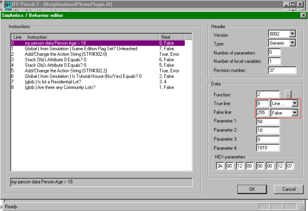Viewport: 308px width, 211px height.
Task: Click the Number of parameters field
Action: coord(274,52)
